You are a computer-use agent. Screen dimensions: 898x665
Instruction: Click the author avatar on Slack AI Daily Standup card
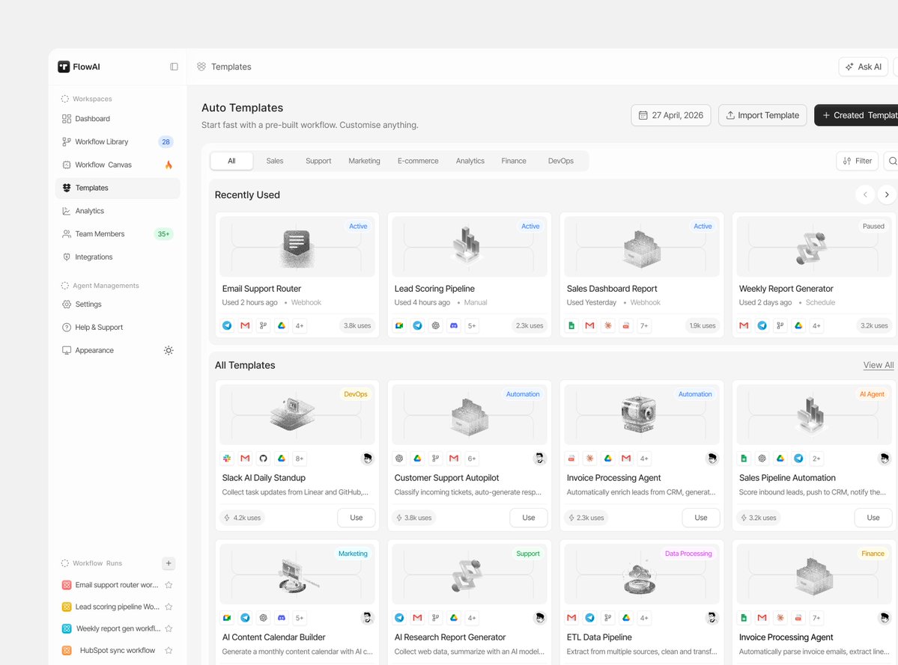[x=368, y=458]
